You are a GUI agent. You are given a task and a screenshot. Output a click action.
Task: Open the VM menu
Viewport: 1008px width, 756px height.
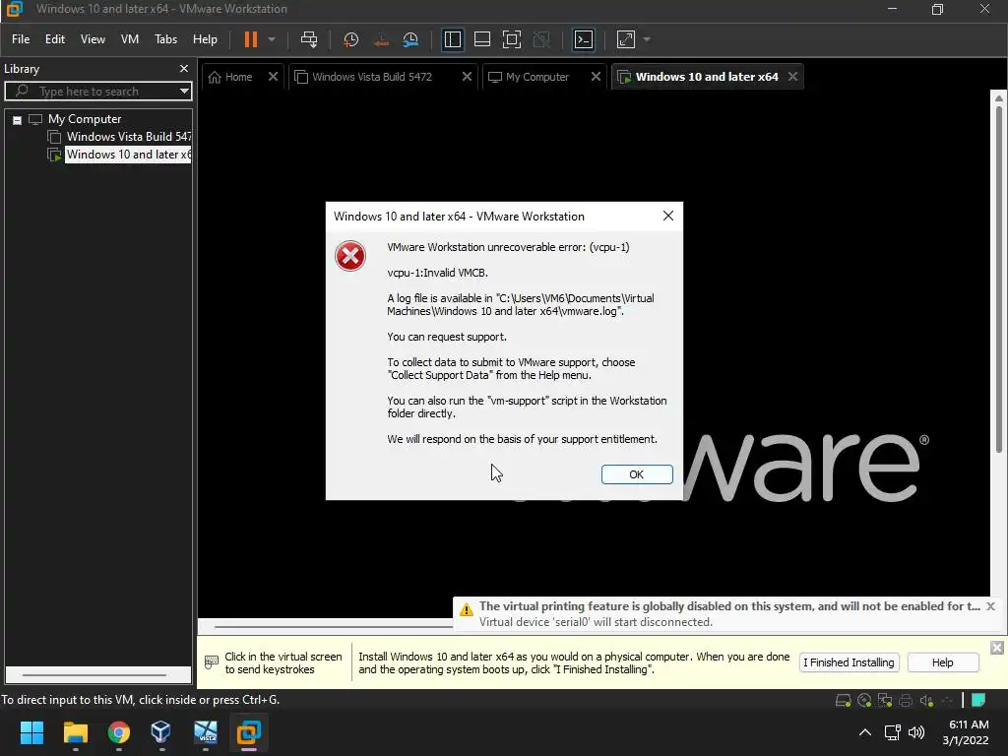point(130,39)
